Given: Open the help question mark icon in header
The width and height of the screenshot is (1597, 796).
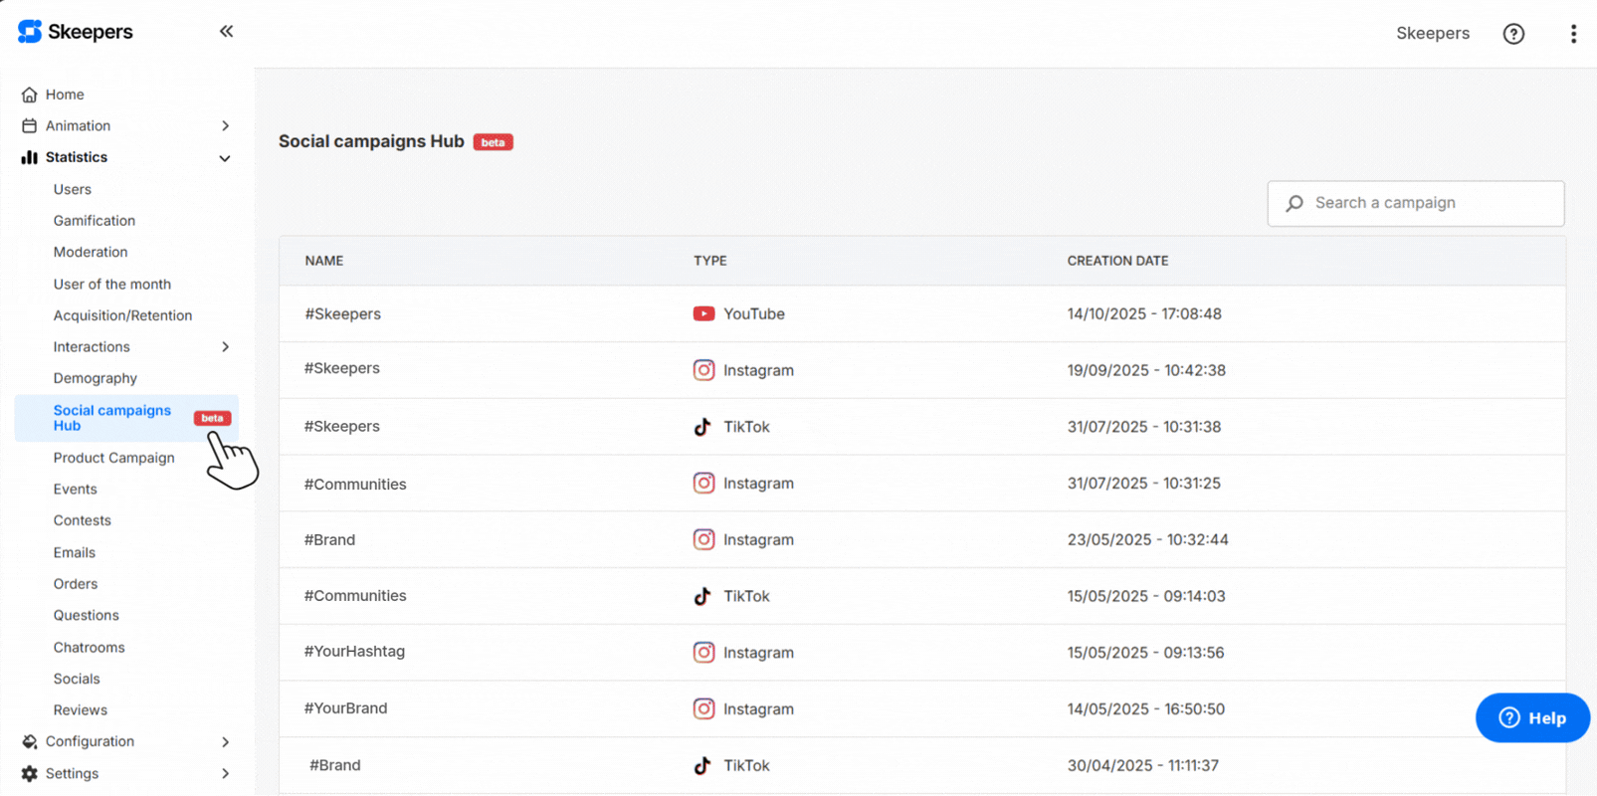Looking at the screenshot, I should click(x=1513, y=34).
